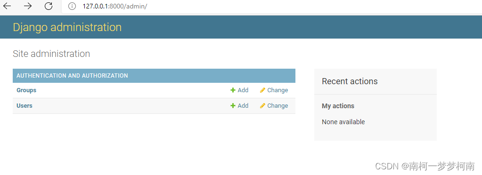Reload the page with the refresh icon

49,6
